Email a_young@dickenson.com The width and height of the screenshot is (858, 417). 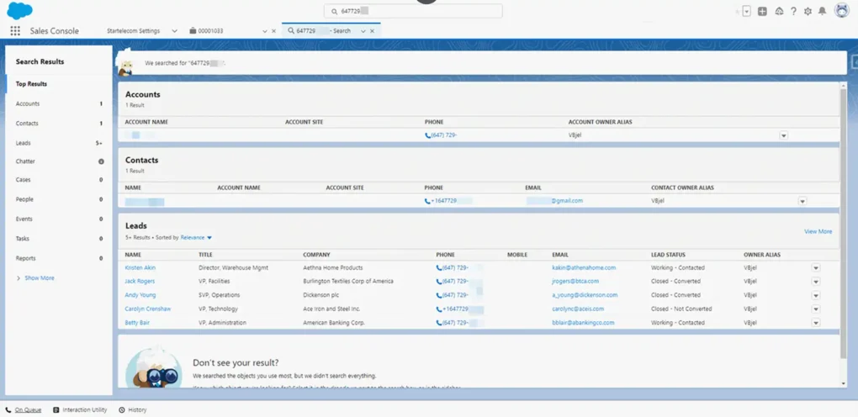585,295
